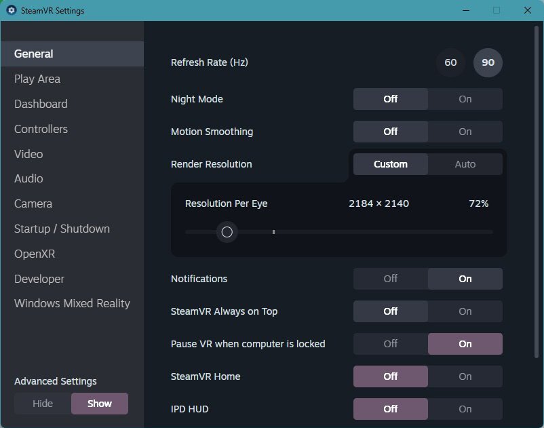Show Advanced Settings
544x428 pixels.
point(100,404)
